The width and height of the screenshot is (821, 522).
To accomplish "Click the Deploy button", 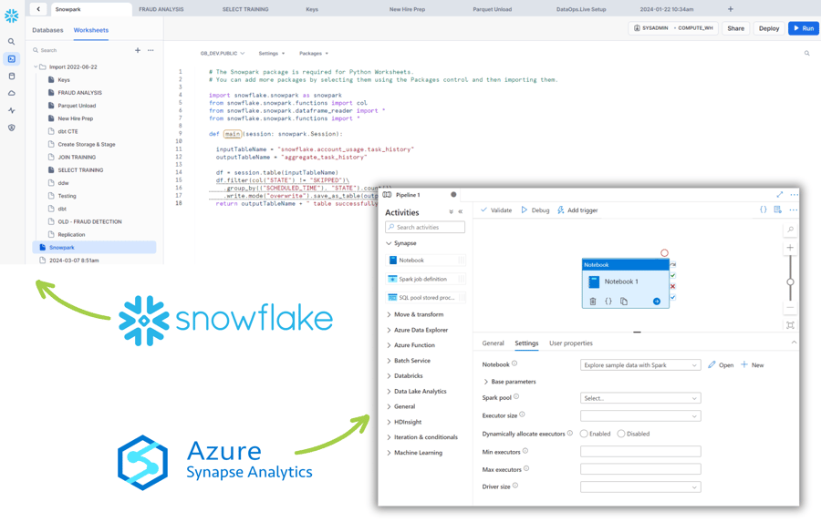I will click(x=769, y=28).
